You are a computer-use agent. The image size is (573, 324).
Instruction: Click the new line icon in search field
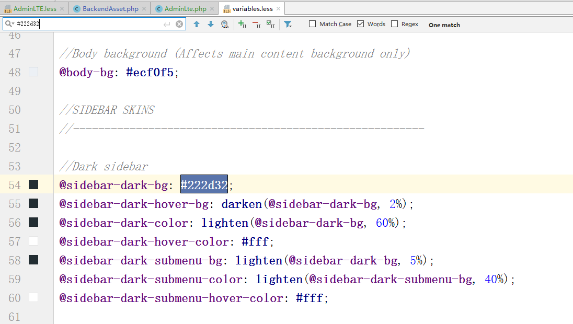pos(167,24)
